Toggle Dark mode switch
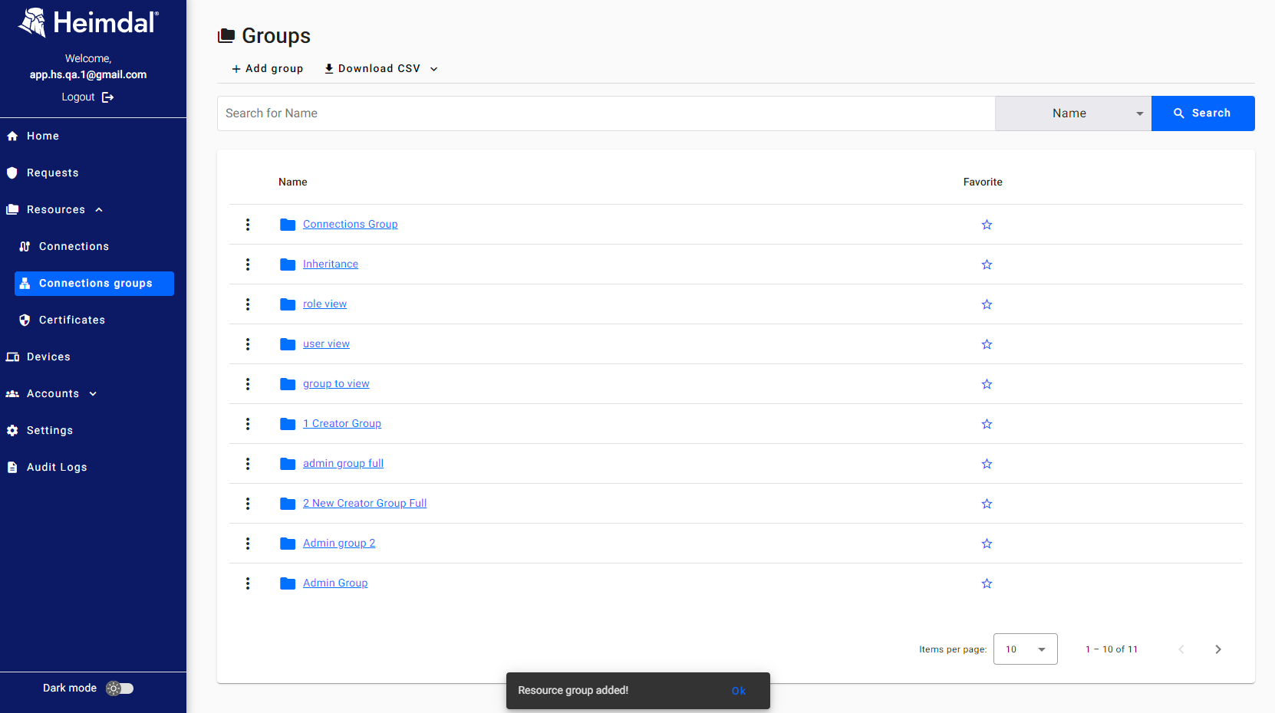 (x=120, y=688)
